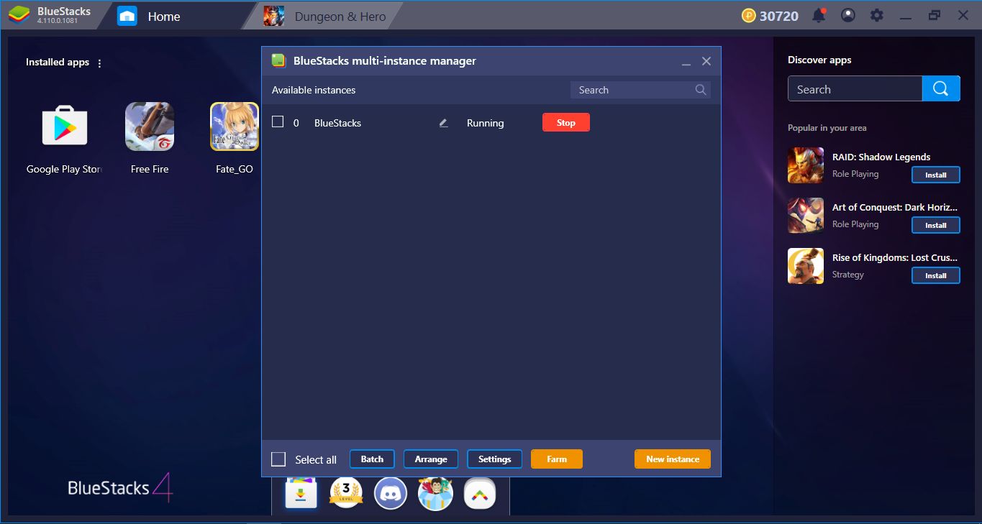This screenshot has width=982, height=524.
Task: Check the BlueStacks instance 0 checkbox
Action: tap(278, 122)
